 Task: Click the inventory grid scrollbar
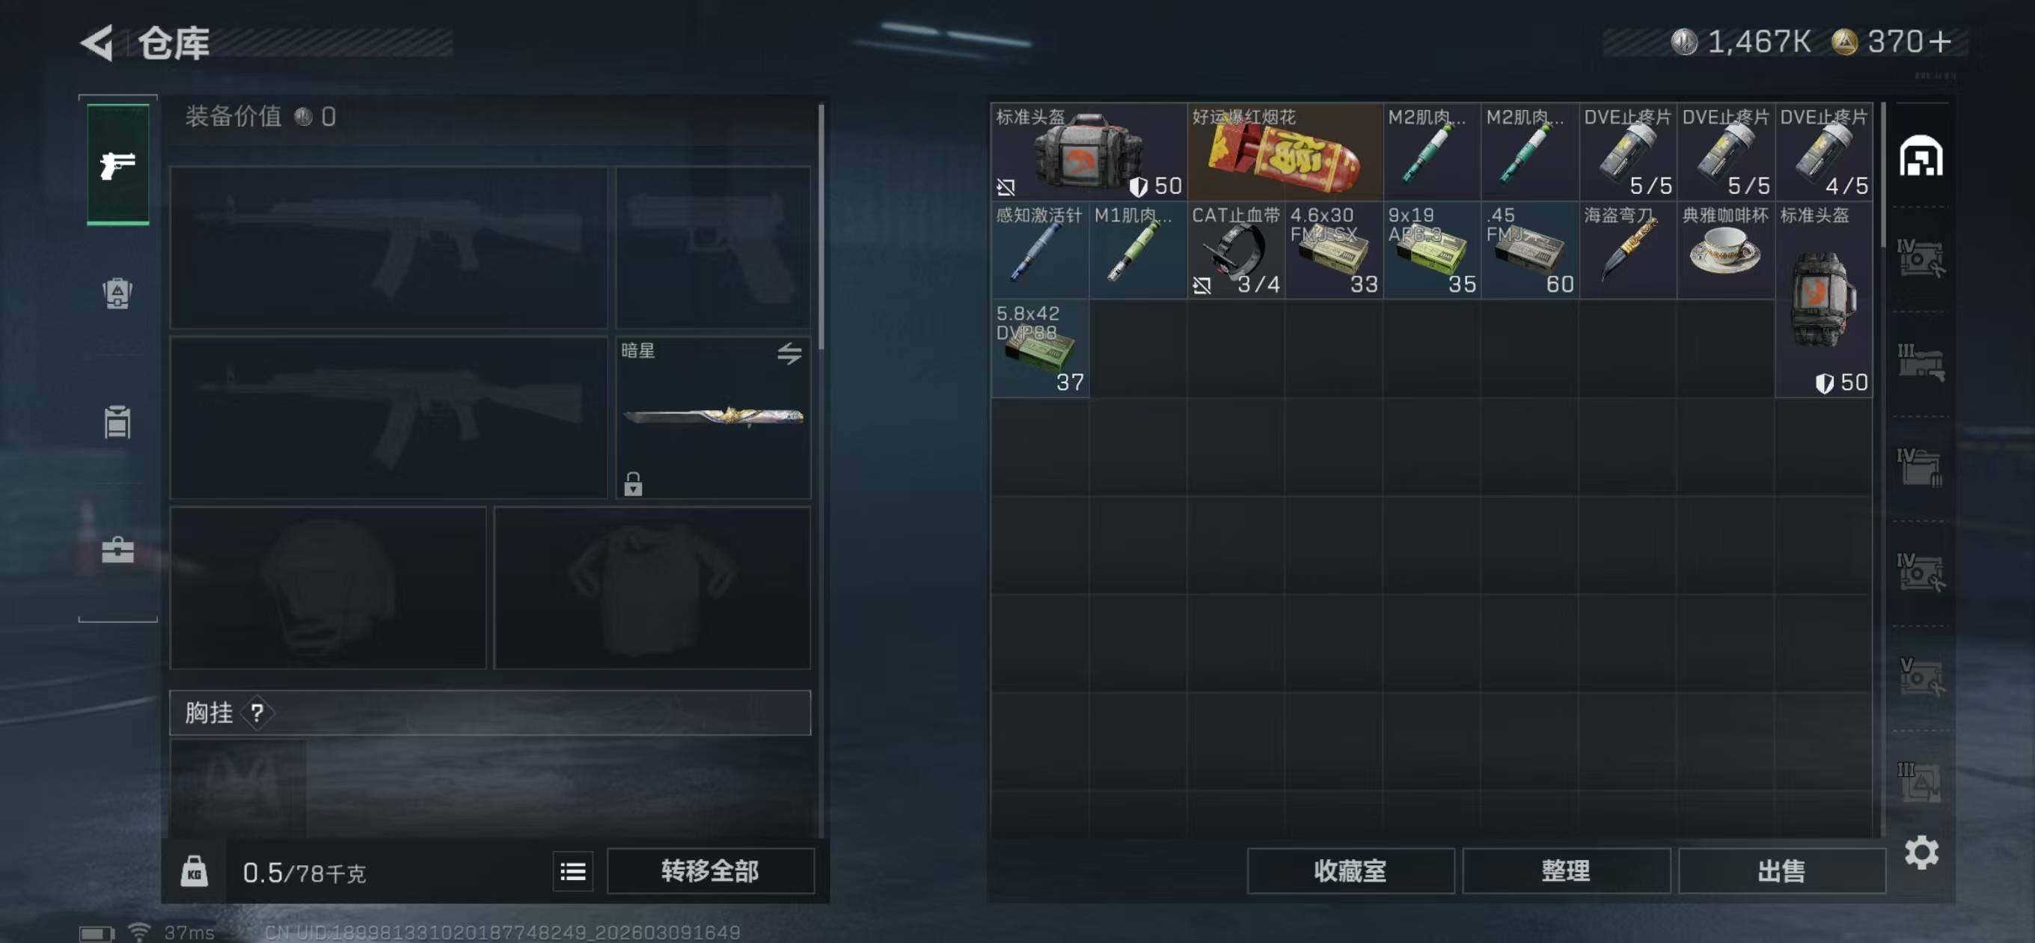[1884, 174]
